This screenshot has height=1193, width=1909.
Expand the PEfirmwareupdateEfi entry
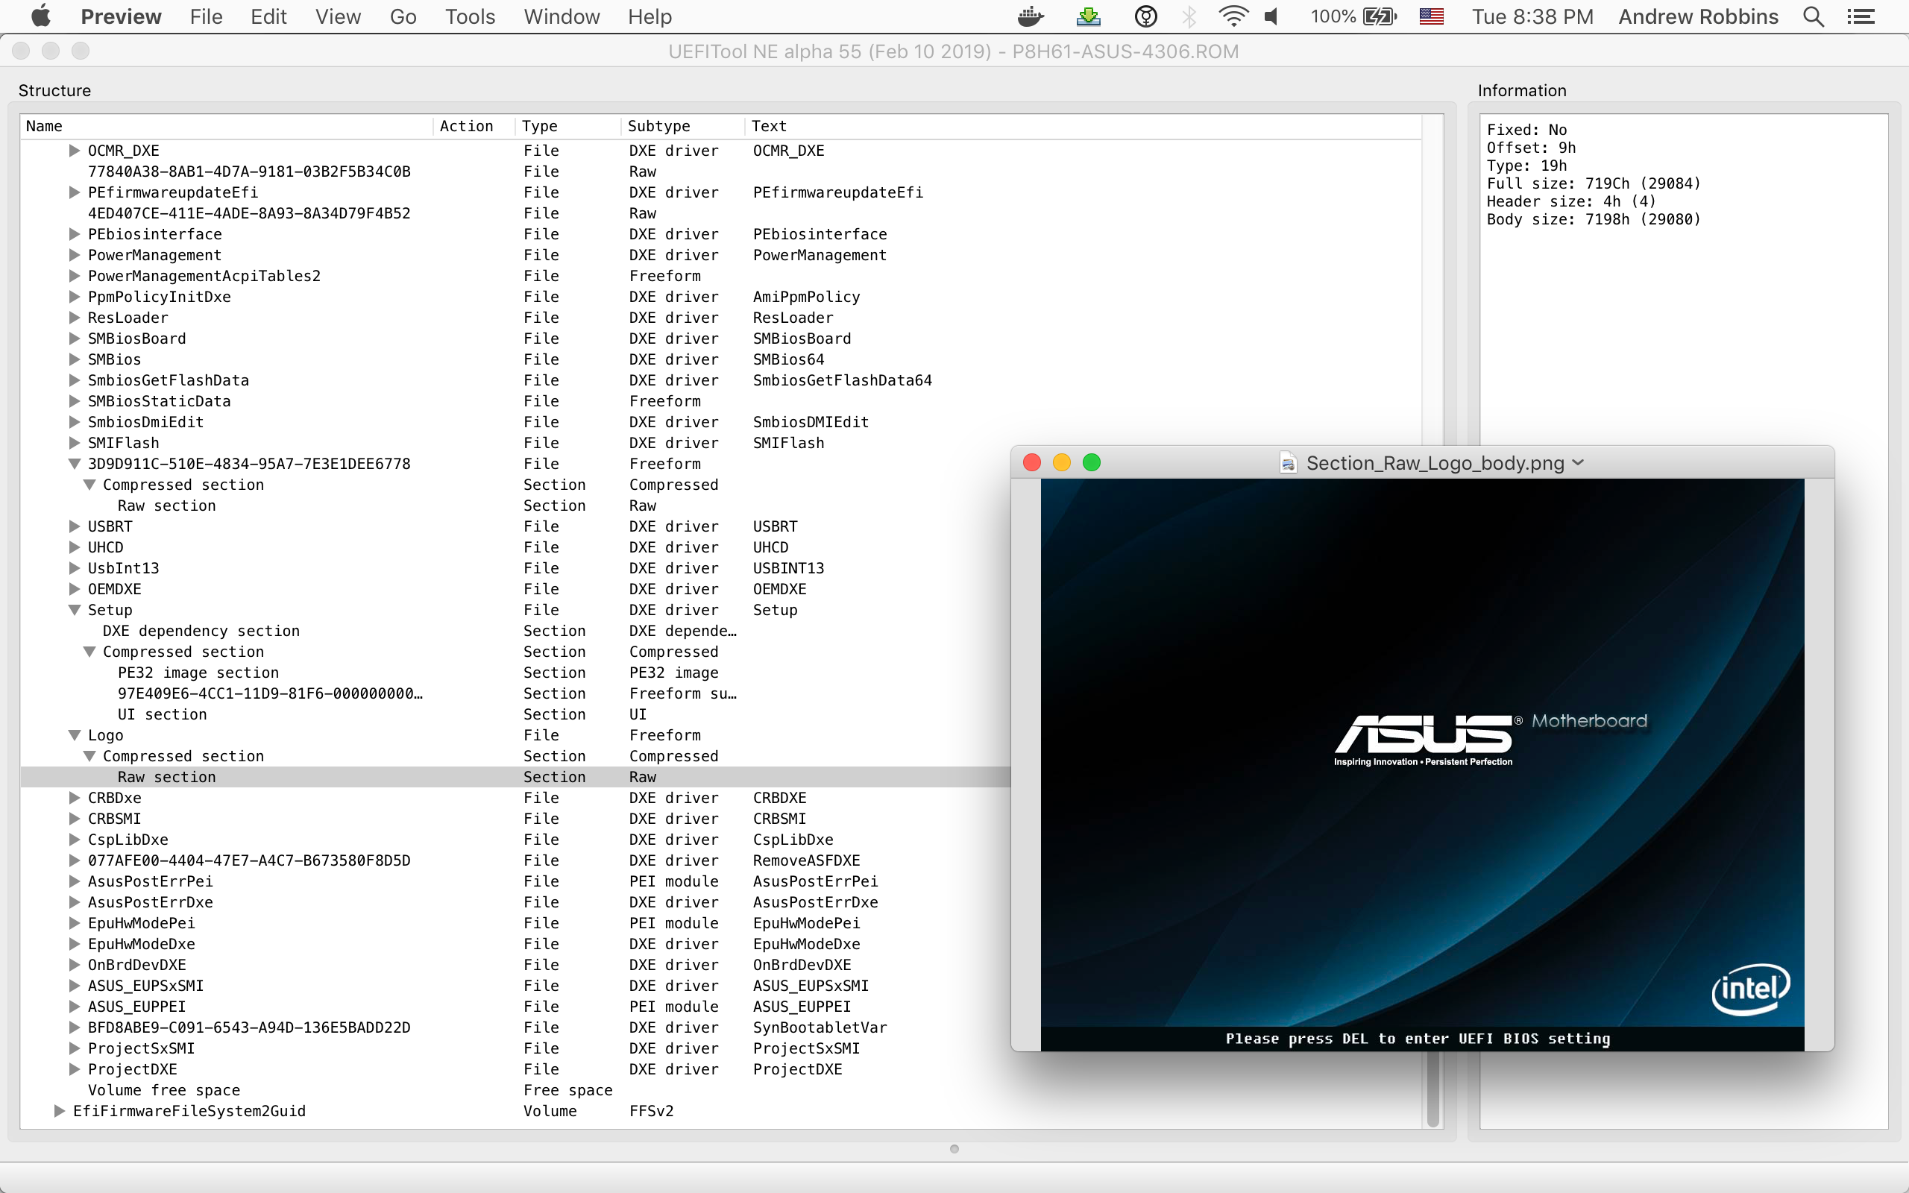click(x=74, y=192)
